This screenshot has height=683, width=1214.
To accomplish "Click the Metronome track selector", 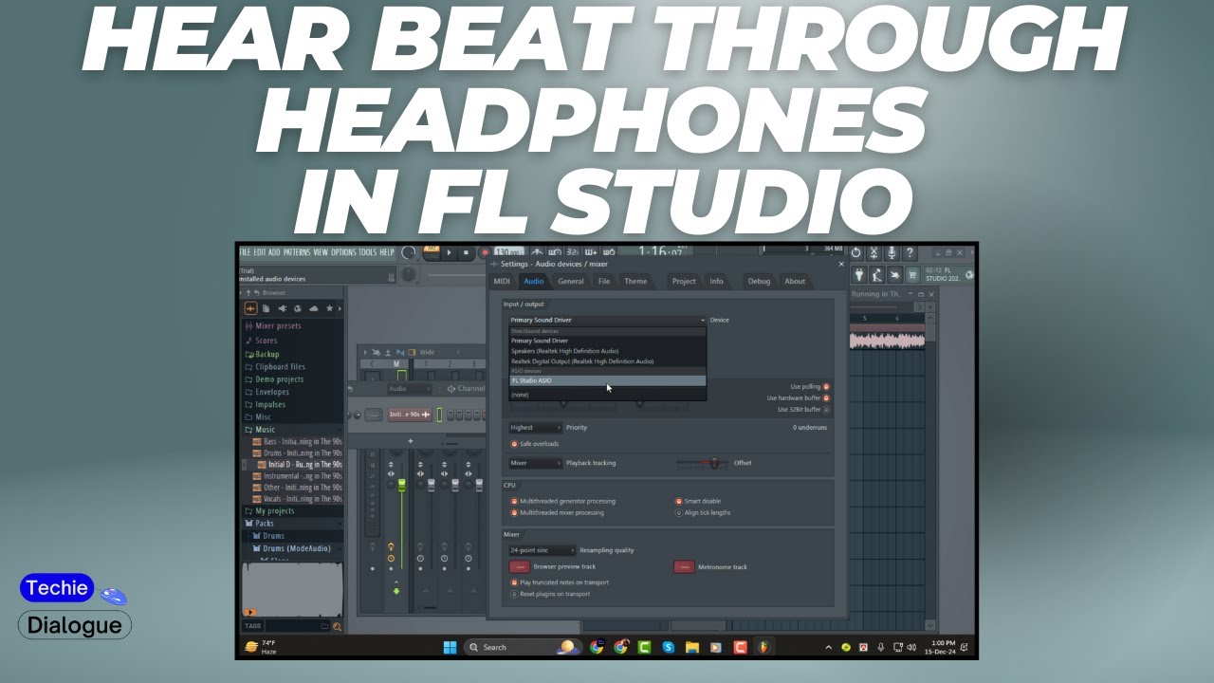I will click(684, 567).
